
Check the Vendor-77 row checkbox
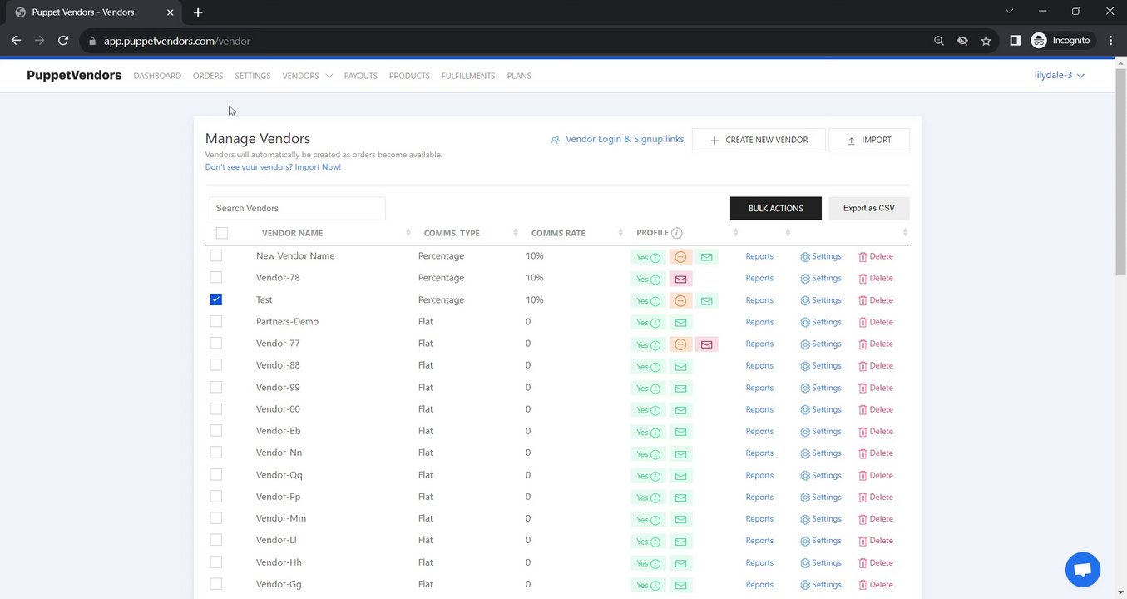click(x=216, y=343)
